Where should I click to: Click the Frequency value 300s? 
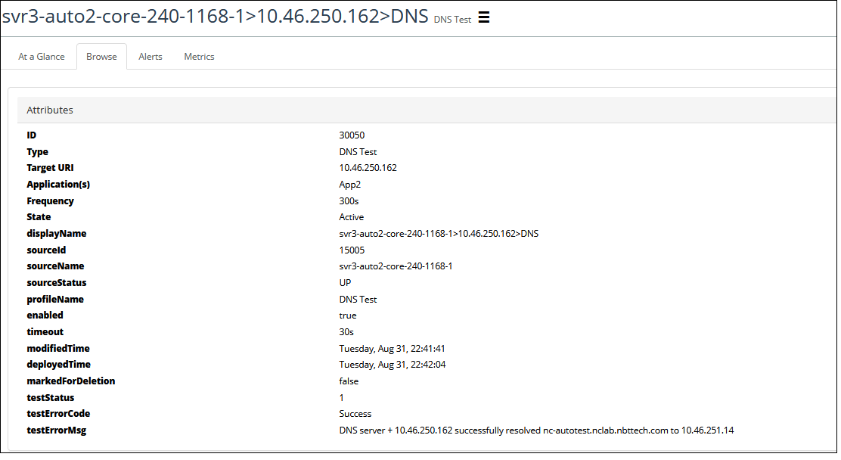coord(349,201)
